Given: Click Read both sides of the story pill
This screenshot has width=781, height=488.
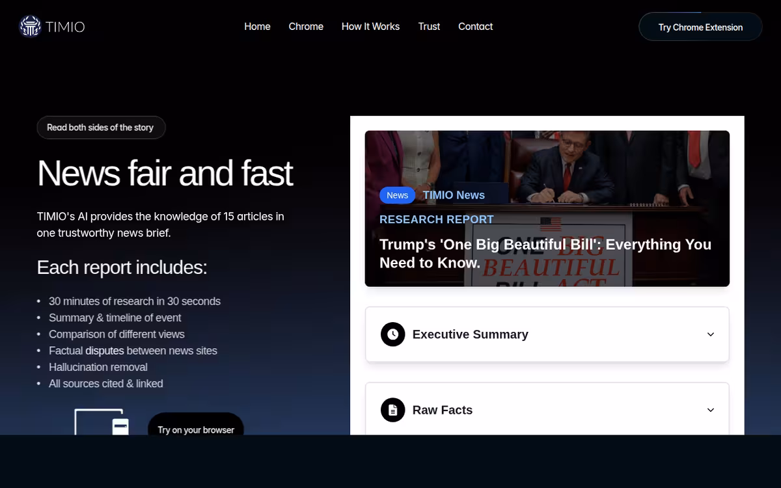Looking at the screenshot, I should tap(101, 128).
